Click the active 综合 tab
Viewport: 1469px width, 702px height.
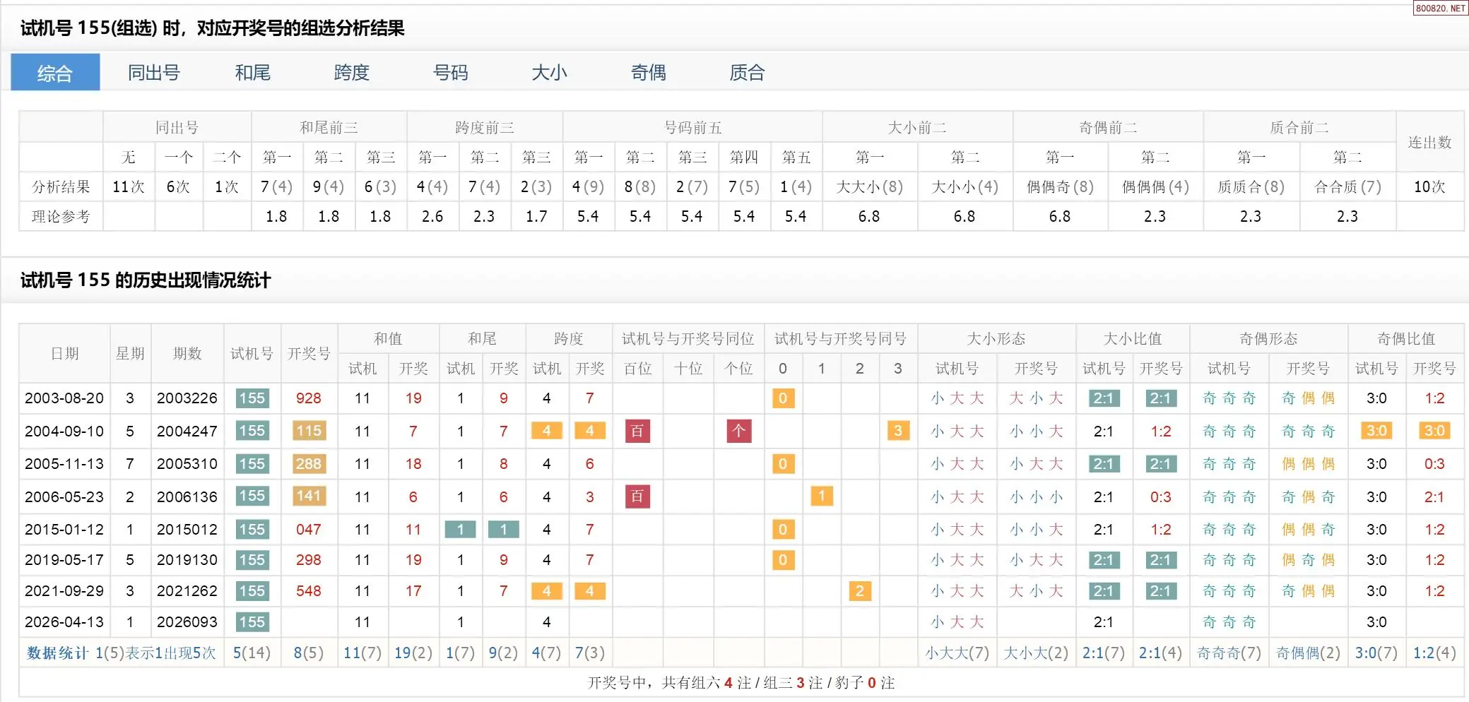click(55, 73)
